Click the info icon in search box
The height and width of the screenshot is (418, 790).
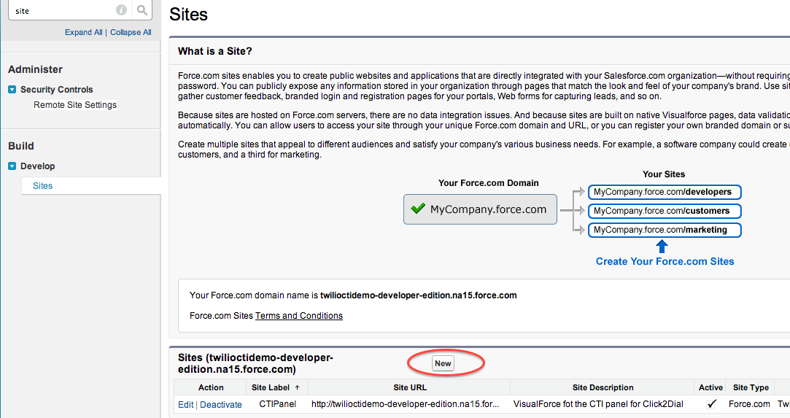click(x=121, y=10)
